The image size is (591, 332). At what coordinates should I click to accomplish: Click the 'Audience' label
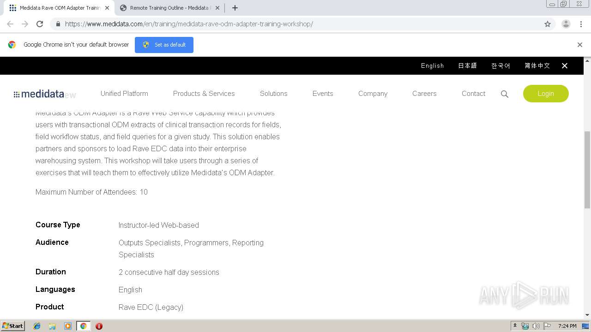pyautogui.click(x=52, y=242)
